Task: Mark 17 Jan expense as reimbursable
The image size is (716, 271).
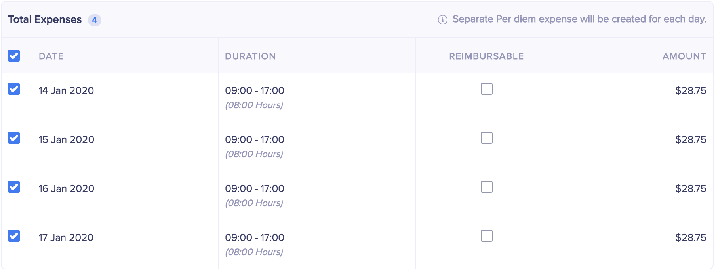Action: pos(486,236)
